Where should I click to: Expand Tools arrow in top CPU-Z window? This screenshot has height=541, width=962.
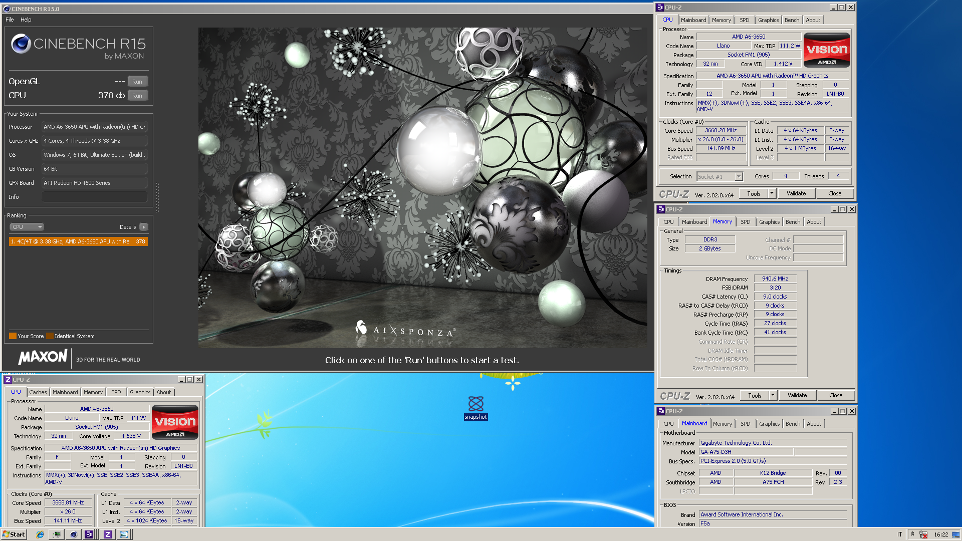(772, 194)
